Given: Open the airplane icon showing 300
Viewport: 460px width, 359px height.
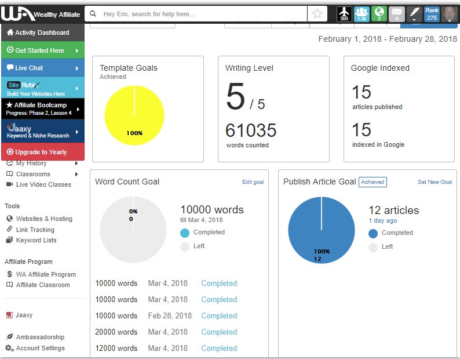Looking at the screenshot, I should click(344, 14).
